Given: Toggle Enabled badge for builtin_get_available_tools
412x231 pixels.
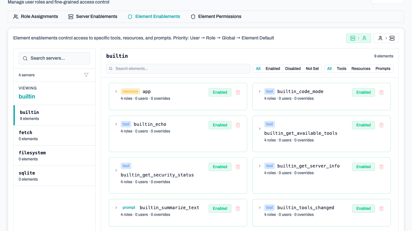Looking at the screenshot, I should pos(363,125).
